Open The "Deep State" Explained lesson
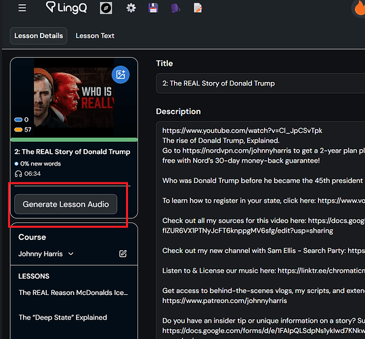Image resolution: width=365 pixels, height=339 pixels. (x=63, y=317)
